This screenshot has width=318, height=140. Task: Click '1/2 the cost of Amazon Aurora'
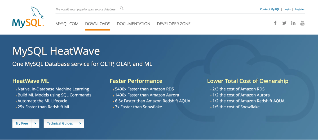click(241, 95)
